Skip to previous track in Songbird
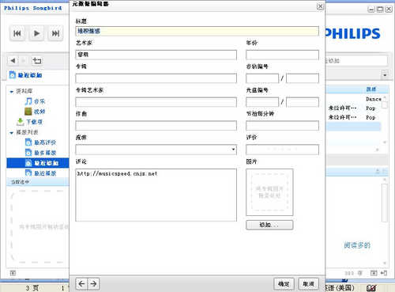Viewport: 395px width, 292px height. click(17, 33)
